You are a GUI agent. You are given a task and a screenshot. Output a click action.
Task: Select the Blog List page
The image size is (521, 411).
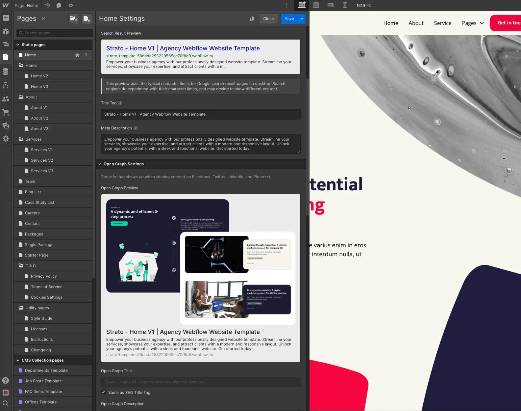[53, 192]
